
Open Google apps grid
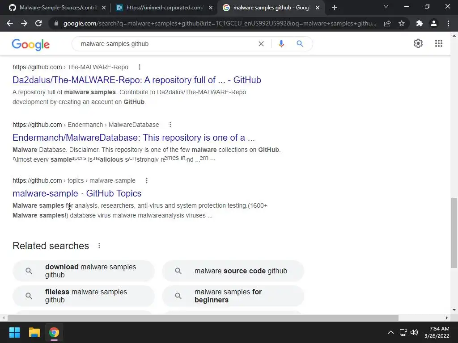(439, 43)
